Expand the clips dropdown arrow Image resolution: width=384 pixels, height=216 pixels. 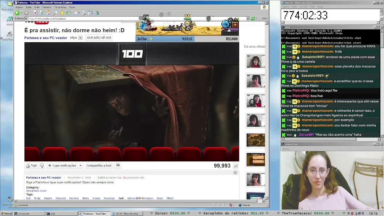coord(80,38)
